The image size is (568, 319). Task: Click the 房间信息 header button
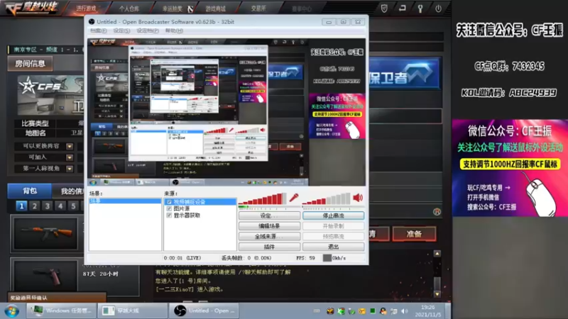30,64
